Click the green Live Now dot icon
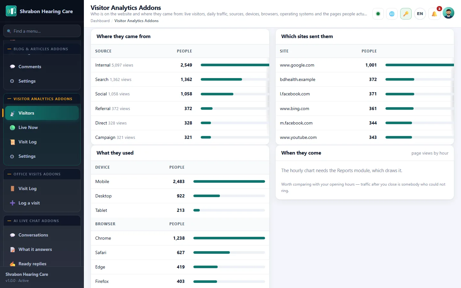The width and height of the screenshot is (461, 288). coord(12,128)
